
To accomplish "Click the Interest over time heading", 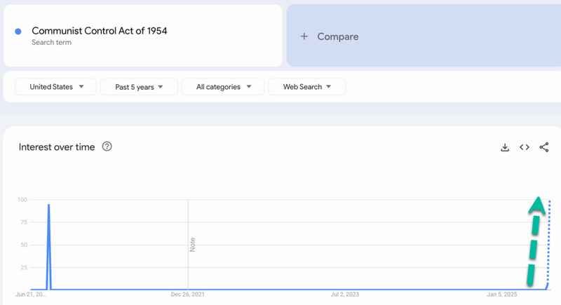I will [57, 147].
